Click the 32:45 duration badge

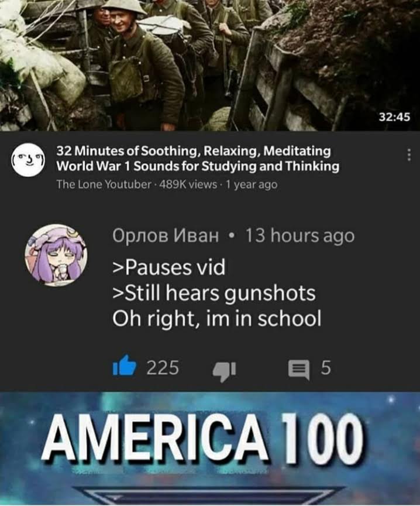pos(394,117)
